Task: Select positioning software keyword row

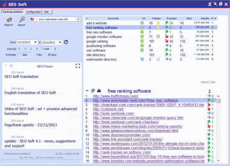Action: pos(151,46)
